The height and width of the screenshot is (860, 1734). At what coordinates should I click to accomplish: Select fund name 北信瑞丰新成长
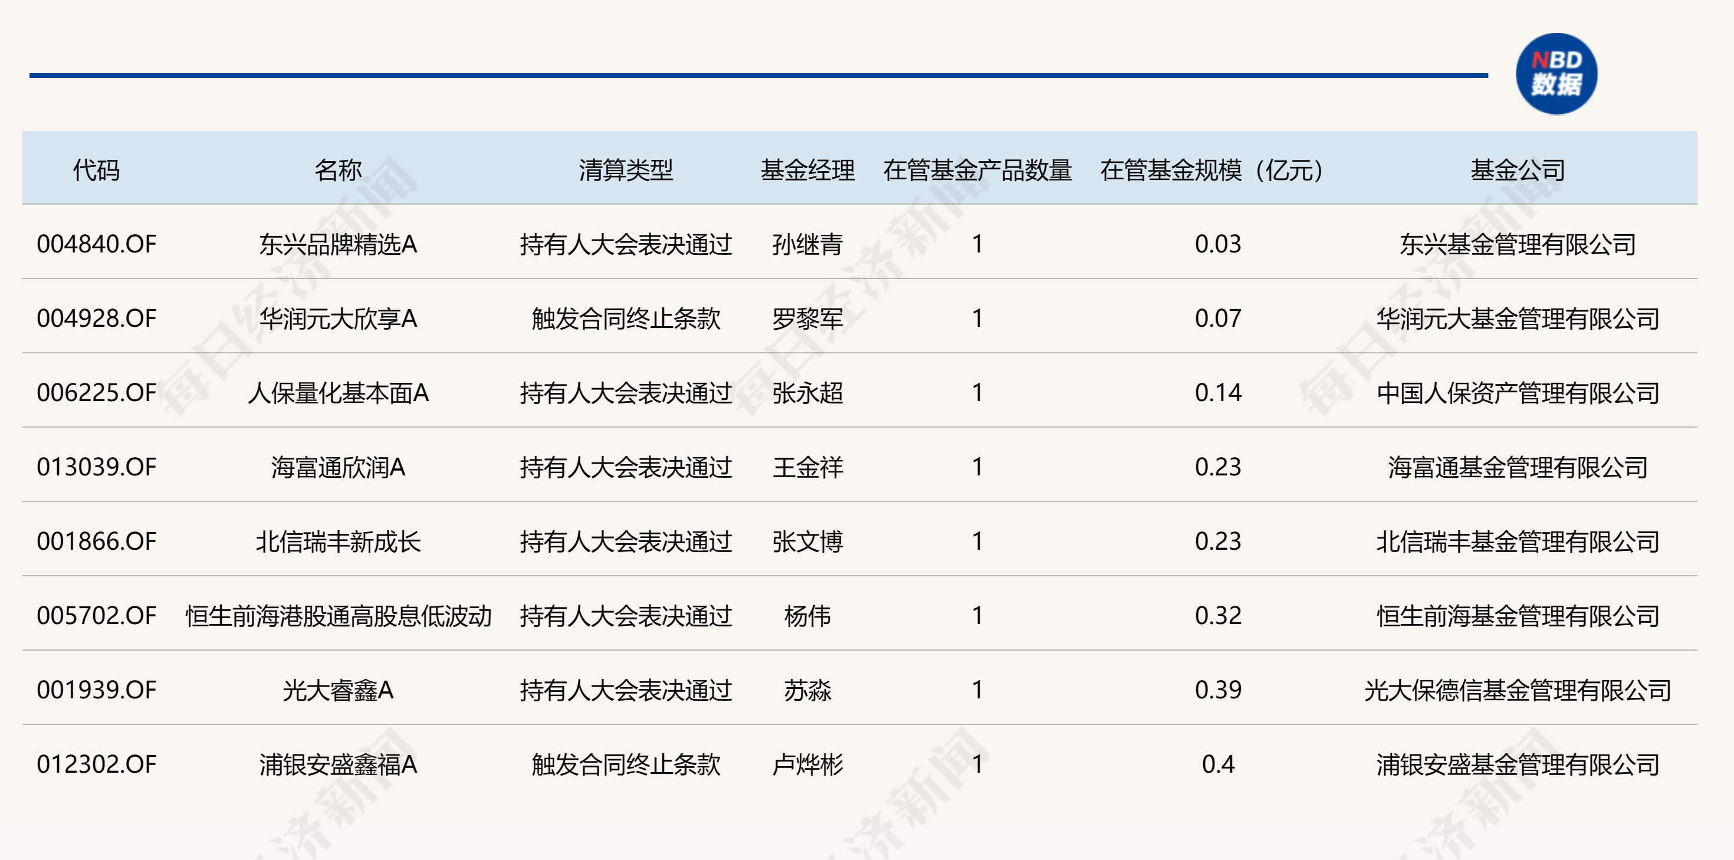click(x=338, y=541)
